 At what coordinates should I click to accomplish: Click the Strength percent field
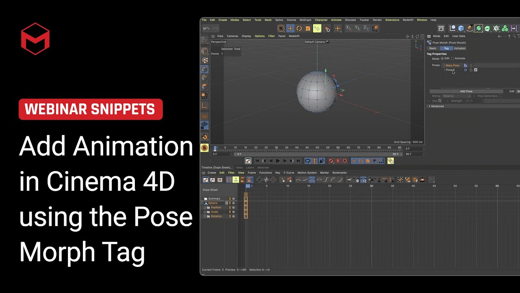click(473, 101)
